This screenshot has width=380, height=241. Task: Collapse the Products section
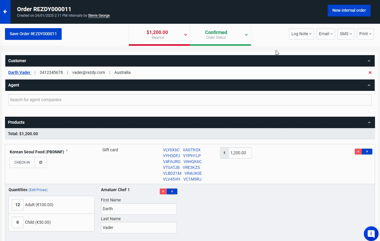point(369,123)
